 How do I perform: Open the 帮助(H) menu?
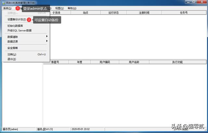point(72,8)
